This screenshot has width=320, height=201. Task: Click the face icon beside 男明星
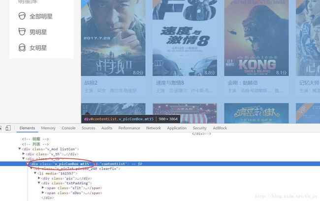click(22, 32)
